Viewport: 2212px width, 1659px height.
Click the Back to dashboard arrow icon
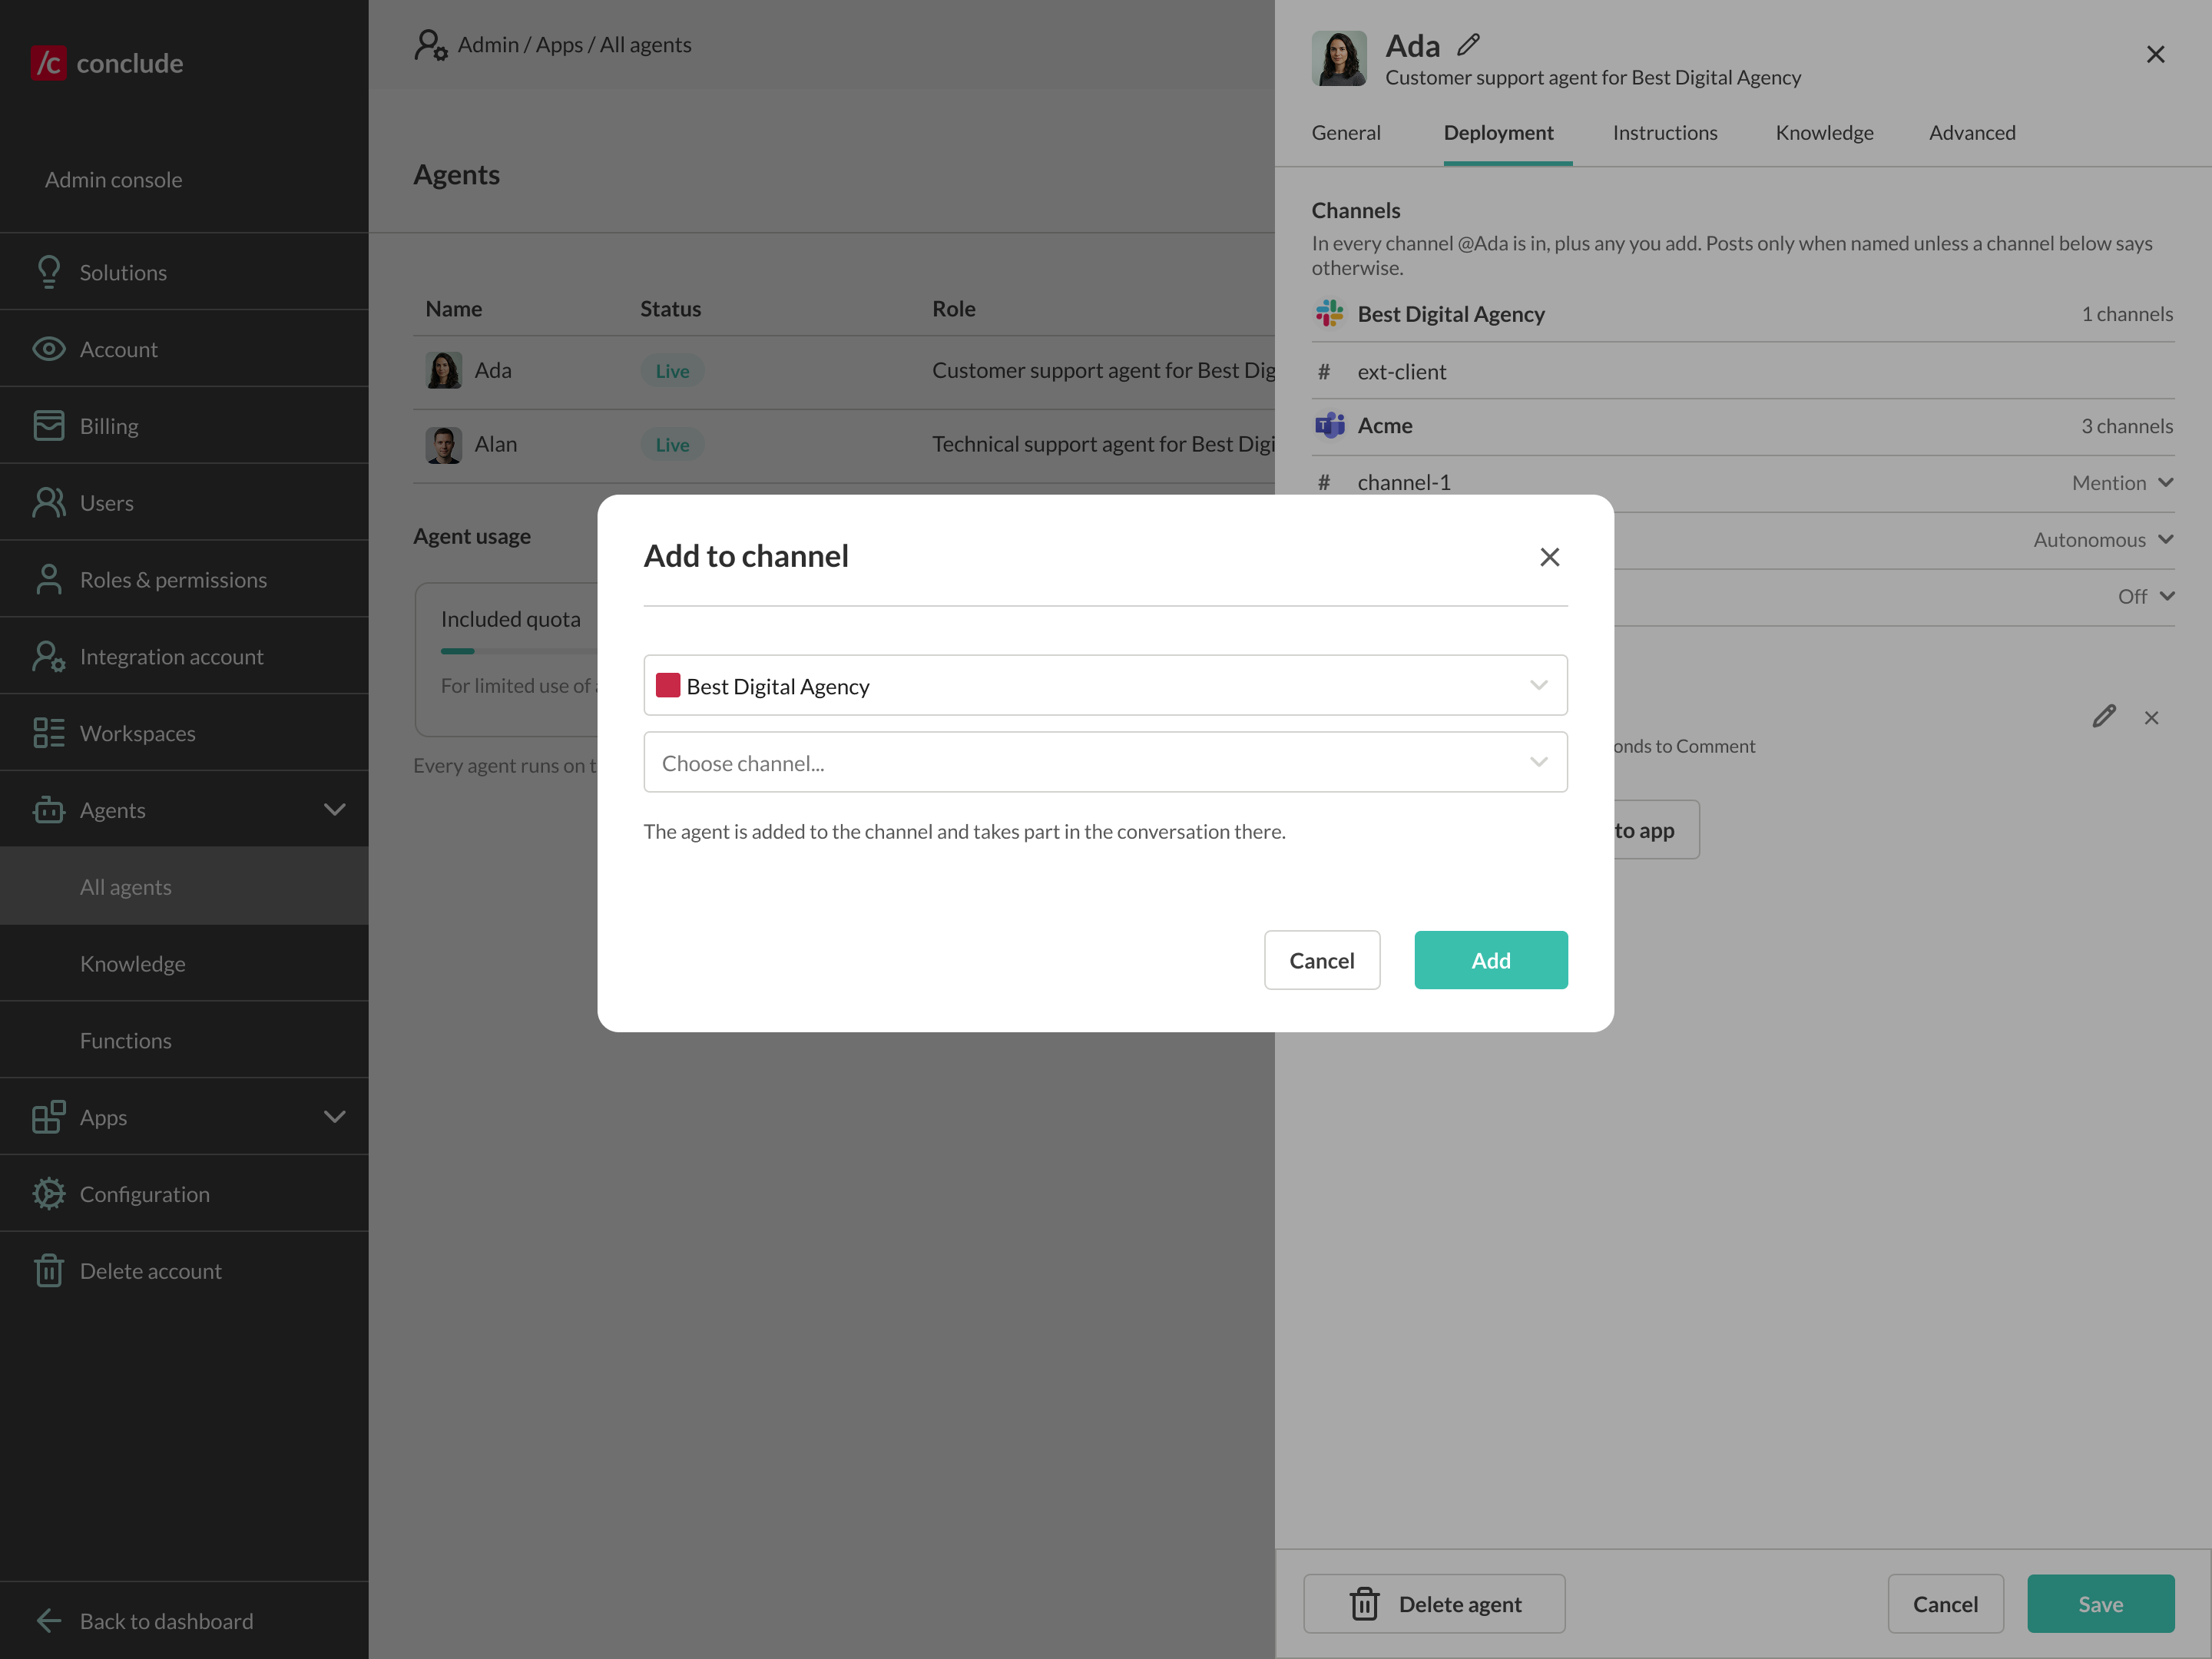pyautogui.click(x=48, y=1621)
